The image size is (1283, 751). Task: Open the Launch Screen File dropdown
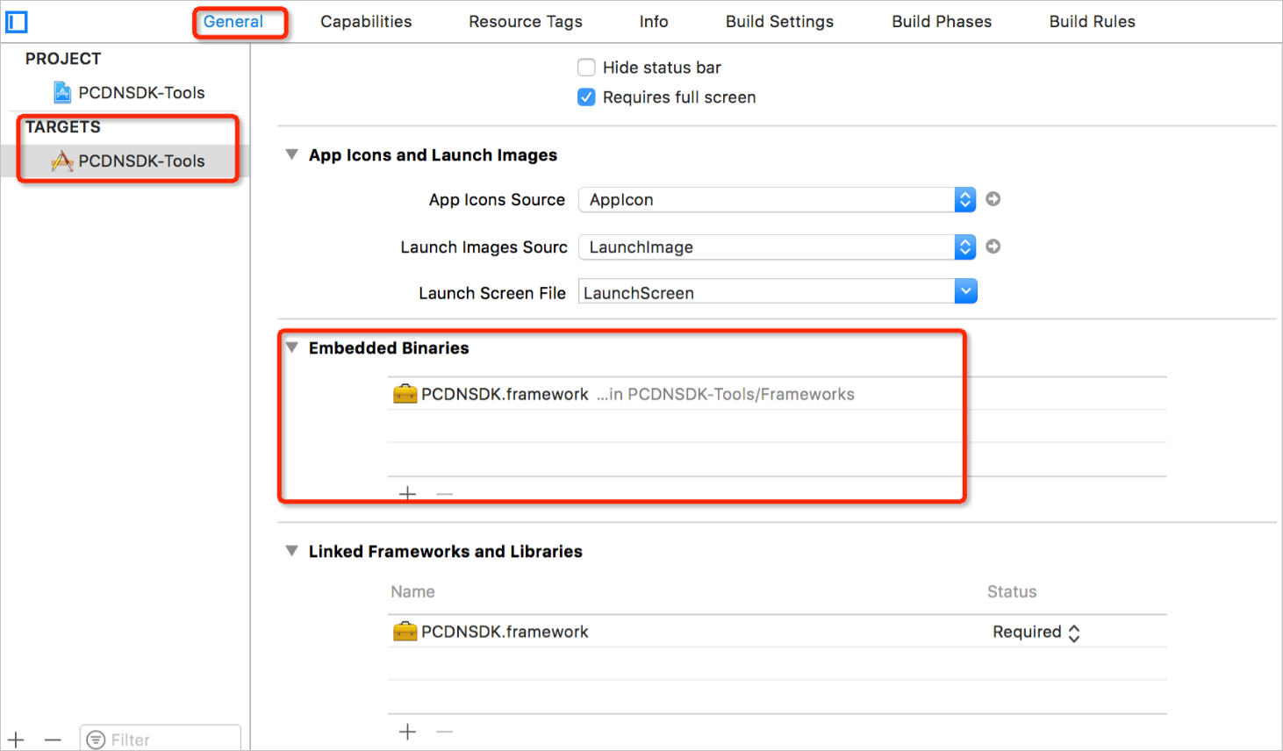click(965, 292)
